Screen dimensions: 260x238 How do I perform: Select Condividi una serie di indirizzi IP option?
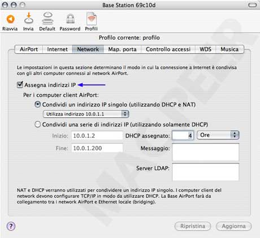pyautogui.click(x=38, y=125)
